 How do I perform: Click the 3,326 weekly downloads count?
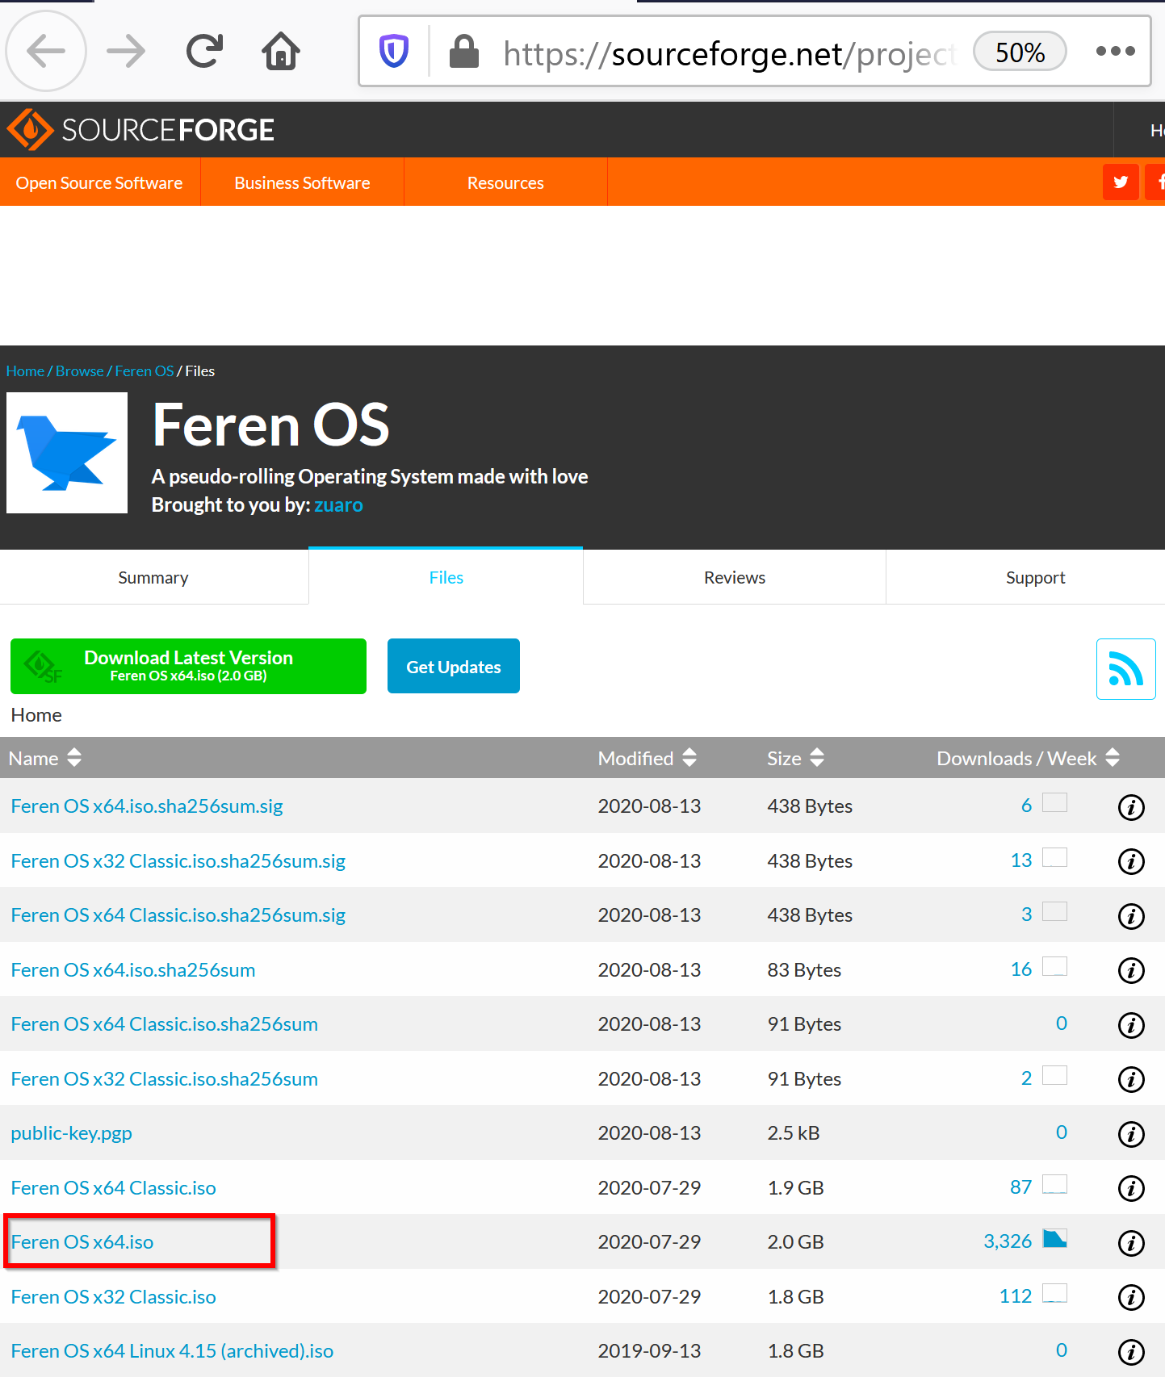[x=1007, y=1241]
